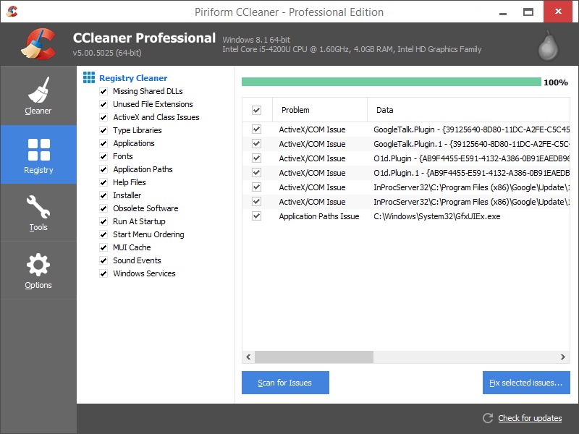Click Scan for Issues button
This screenshot has height=434, width=579.
coord(285,383)
